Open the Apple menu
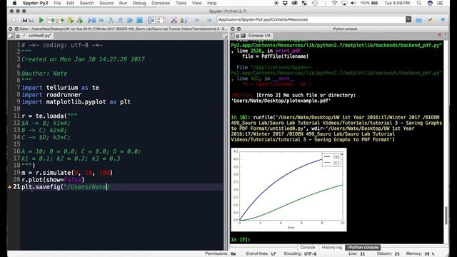457x257 pixels. click(14, 3)
